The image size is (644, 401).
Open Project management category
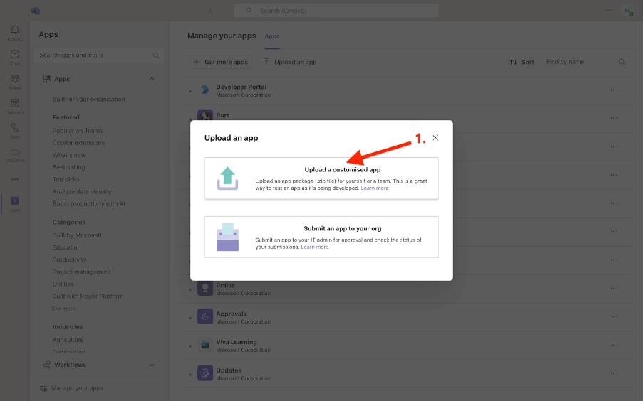82,272
